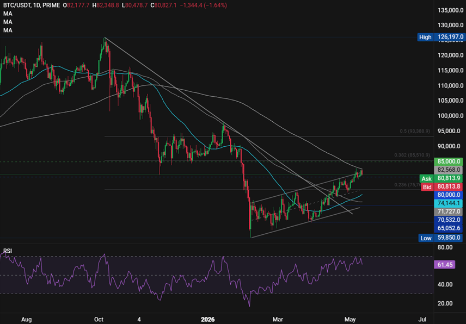
Task: Click the green 85,000.0 price label
Action: coord(449,161)
